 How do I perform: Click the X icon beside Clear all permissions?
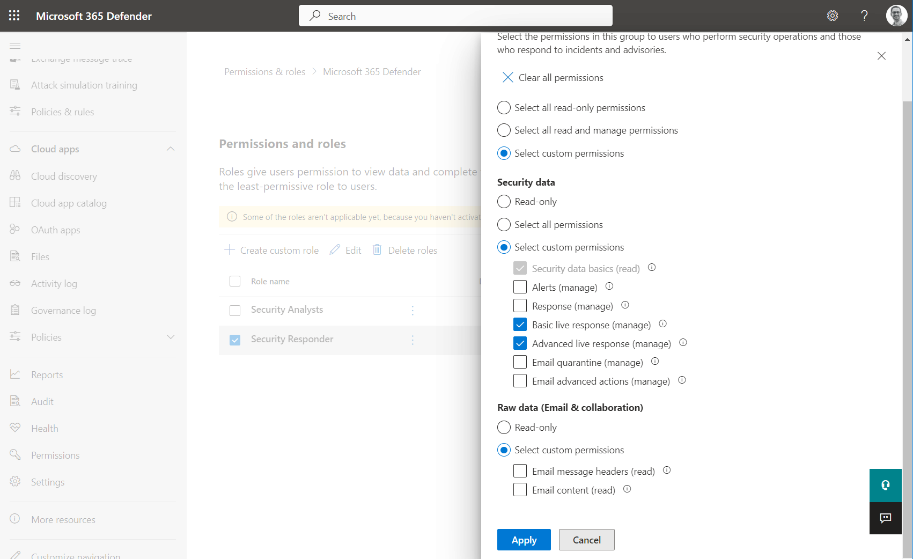click(507, 77)
